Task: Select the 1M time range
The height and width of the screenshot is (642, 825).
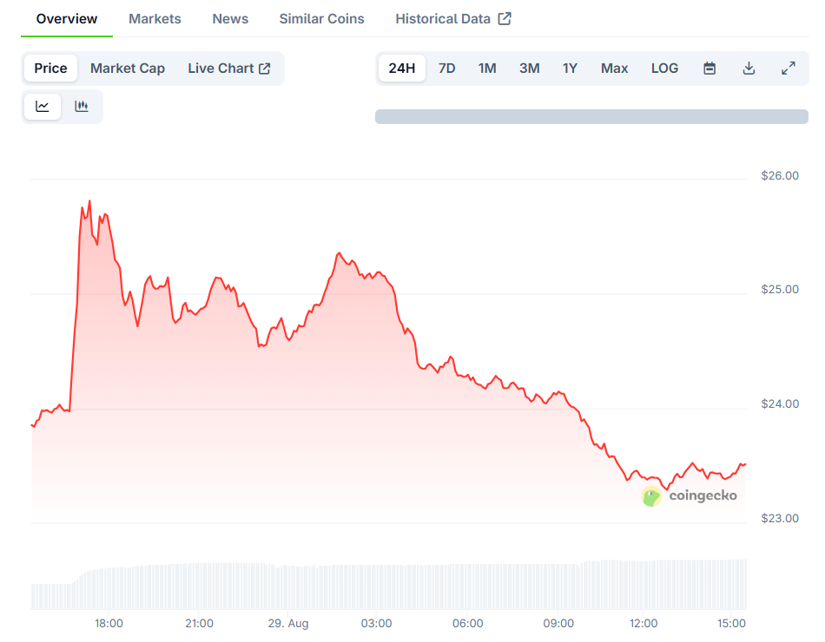Action: pyautogui.click(x=487, y=69)
